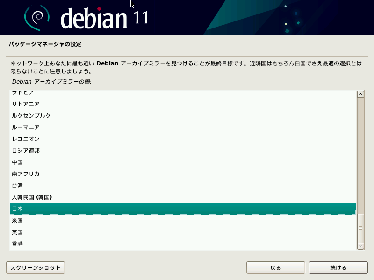Select 中国 as the mirror country
Image resolution: width=374 pixels, height=280 pixels.
tap(183, 162)
